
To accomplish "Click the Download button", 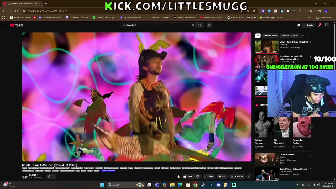I will 237,177.
